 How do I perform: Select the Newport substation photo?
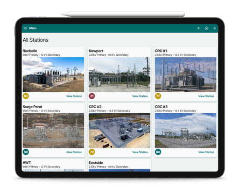pyautogui.click(x=119, y=74)
